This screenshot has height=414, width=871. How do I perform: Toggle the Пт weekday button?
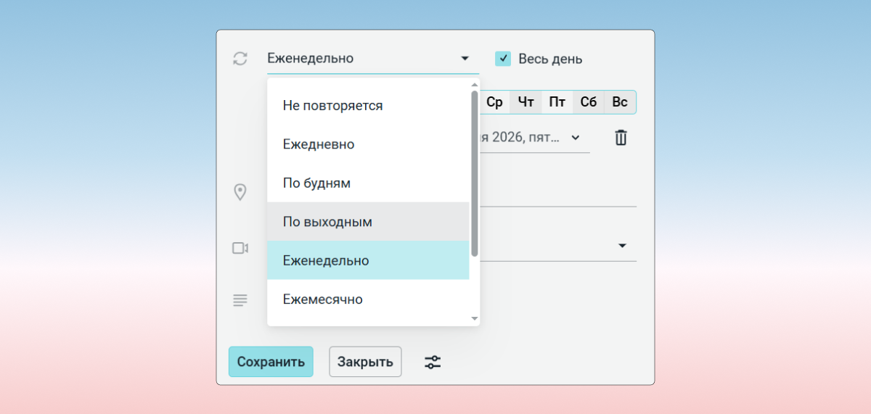click(x=557, y=102)
